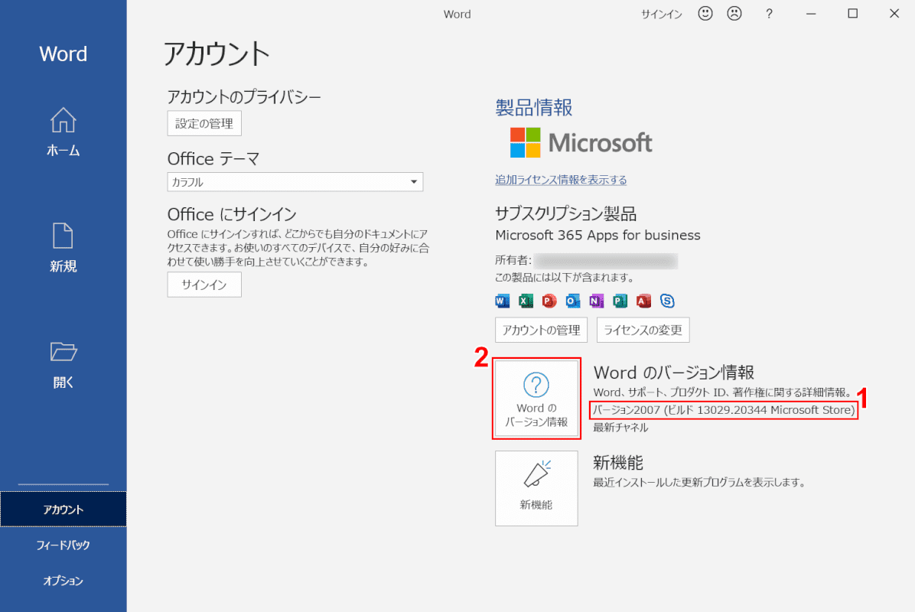Open the 開く file page
This screenshot has height=612, width=915.
click(63, 365)
